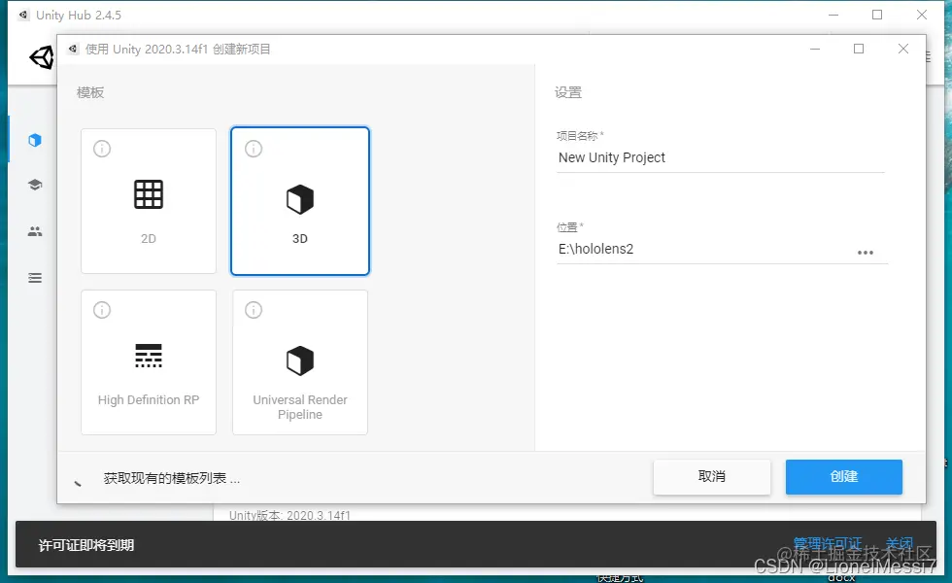Minimize the create-project dialog

(815, 50)
